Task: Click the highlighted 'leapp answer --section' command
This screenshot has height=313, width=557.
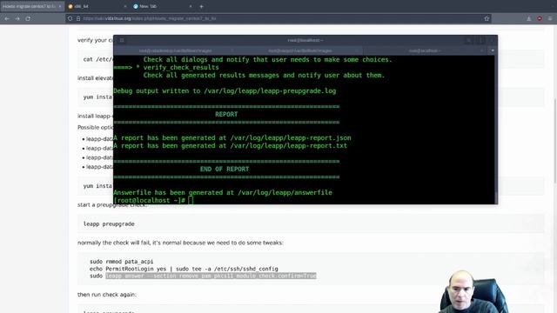Action: pos(211,276)
